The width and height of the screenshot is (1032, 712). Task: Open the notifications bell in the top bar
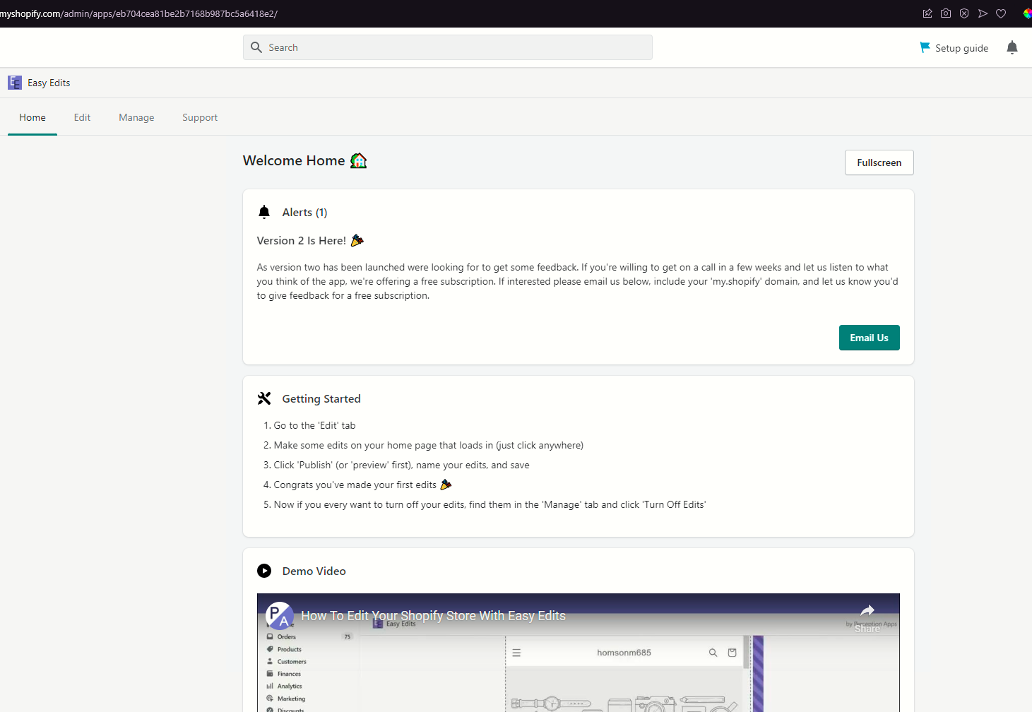1012,47
